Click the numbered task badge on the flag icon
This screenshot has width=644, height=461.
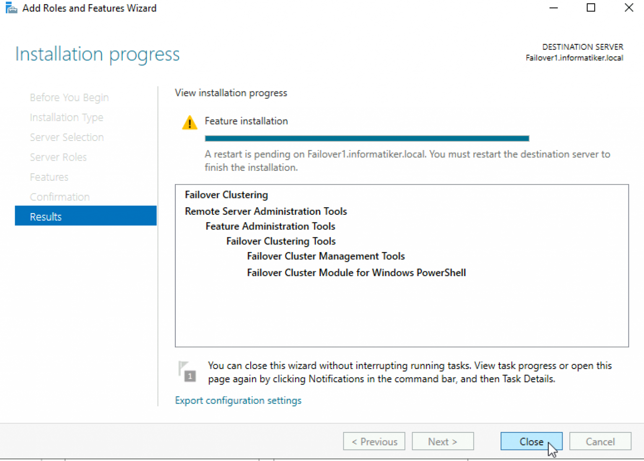(190, 376)
